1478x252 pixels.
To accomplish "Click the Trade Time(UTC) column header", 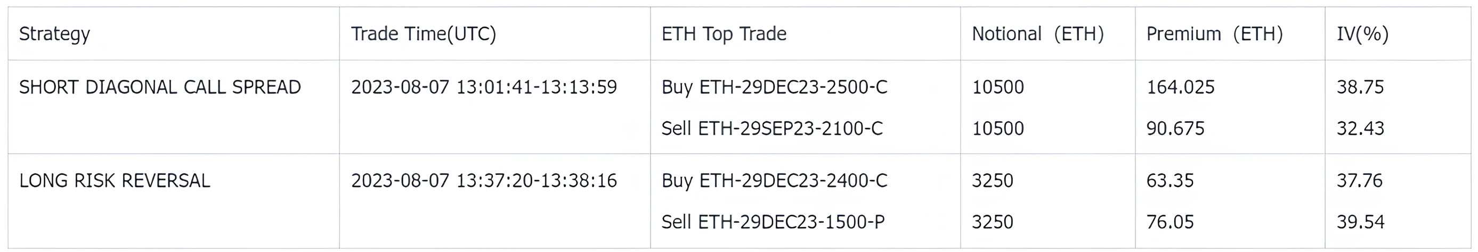I will 424,34.
